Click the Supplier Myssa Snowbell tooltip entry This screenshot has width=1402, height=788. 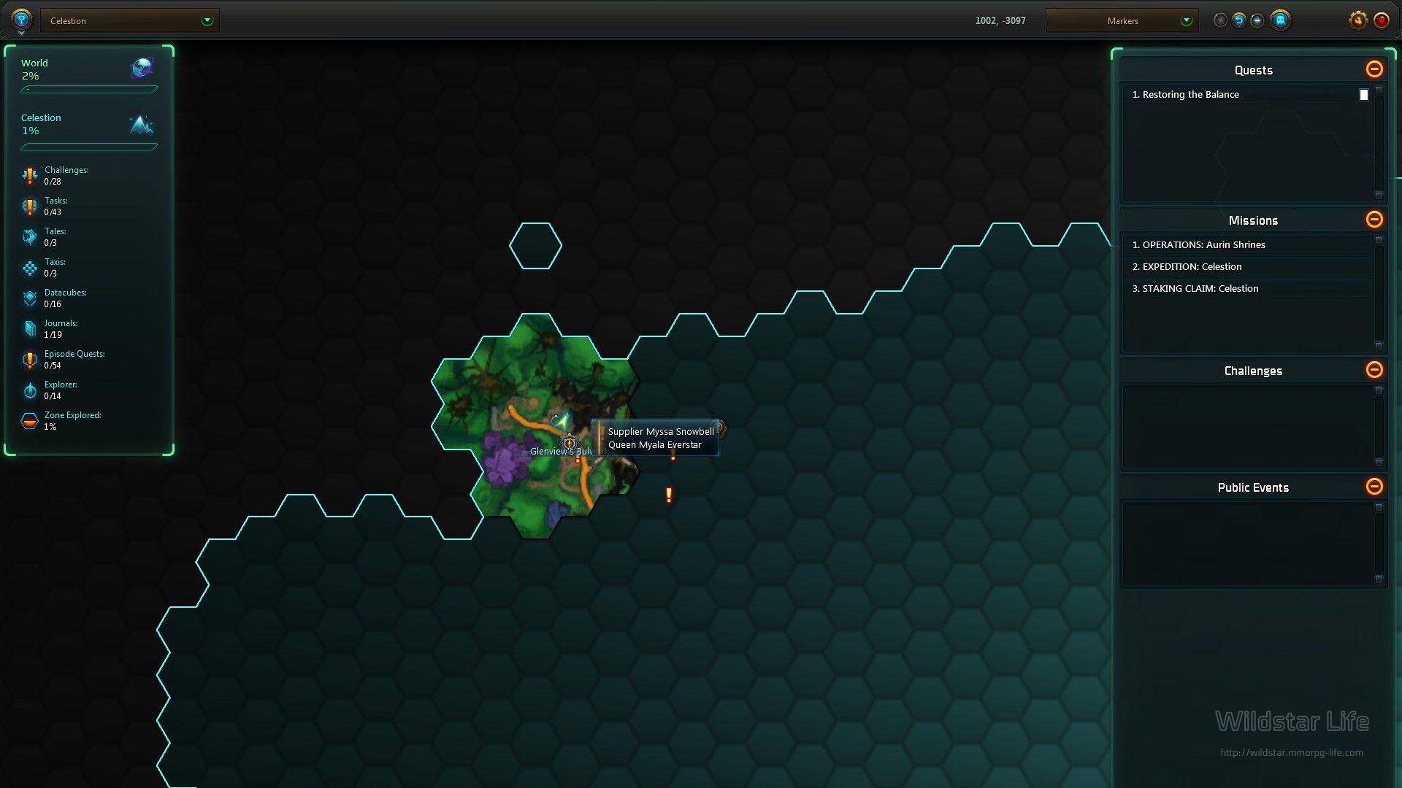tap(661, 432)
